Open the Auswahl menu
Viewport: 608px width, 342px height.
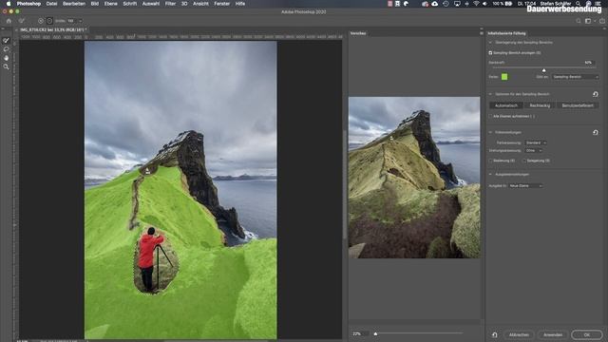point(151,4)
